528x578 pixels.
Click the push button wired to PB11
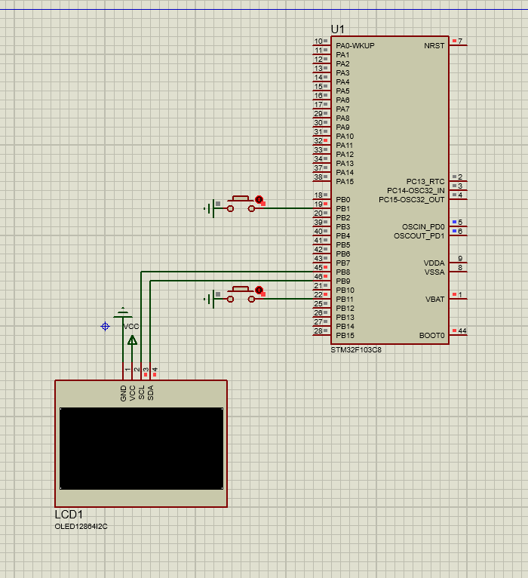[x=241, y=294]
